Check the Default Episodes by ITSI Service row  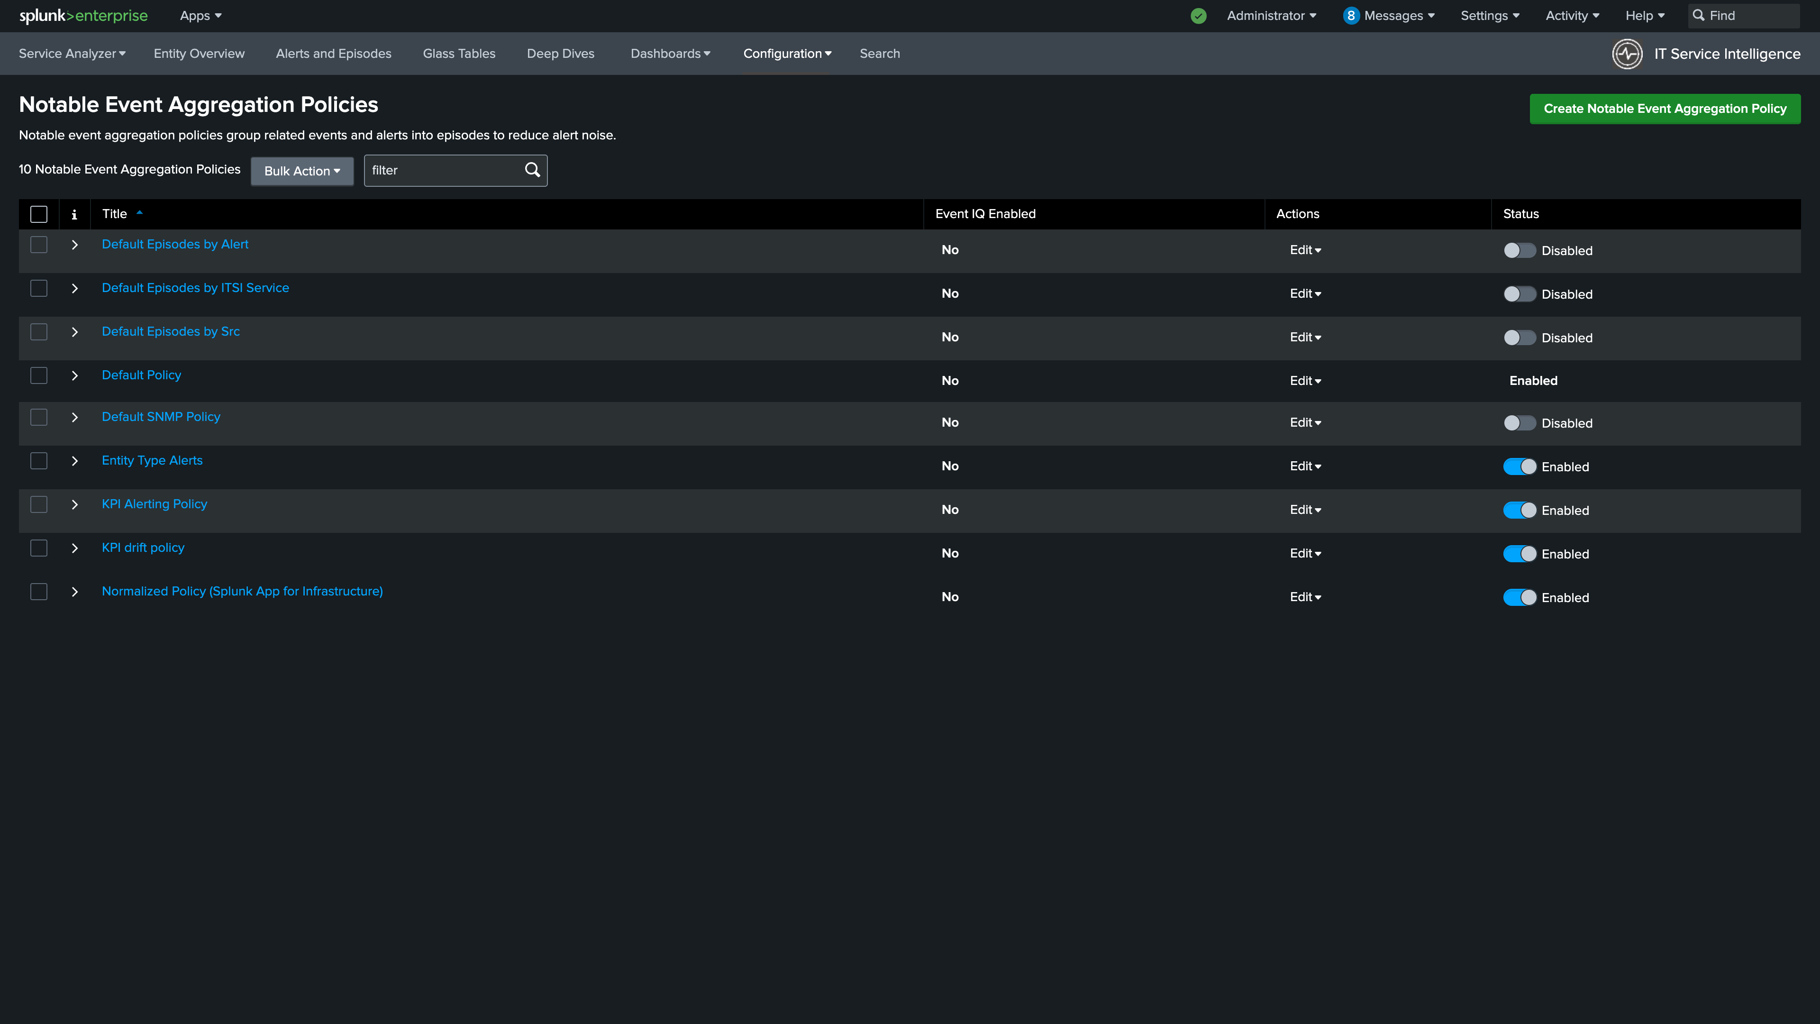point(39,288)
